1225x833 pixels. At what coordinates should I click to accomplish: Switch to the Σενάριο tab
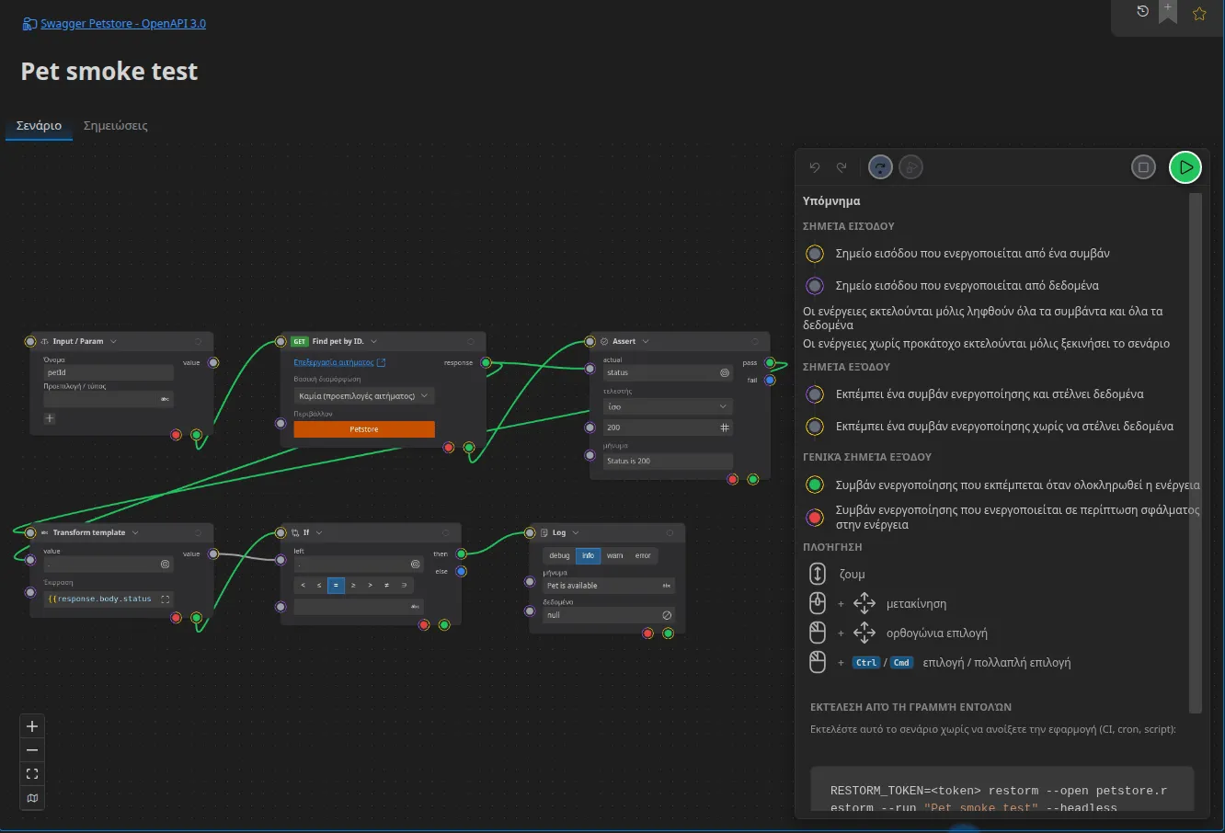(x=39, y=126)
